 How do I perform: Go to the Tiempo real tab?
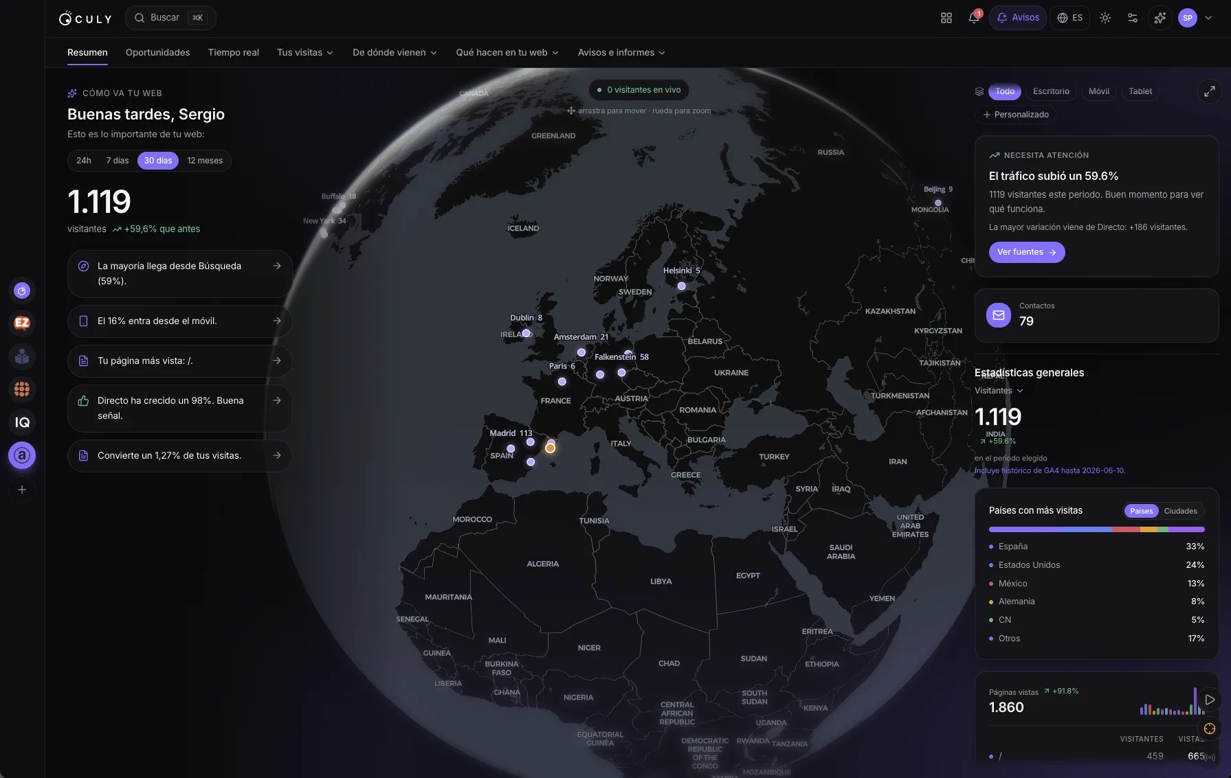click(234, 53)
